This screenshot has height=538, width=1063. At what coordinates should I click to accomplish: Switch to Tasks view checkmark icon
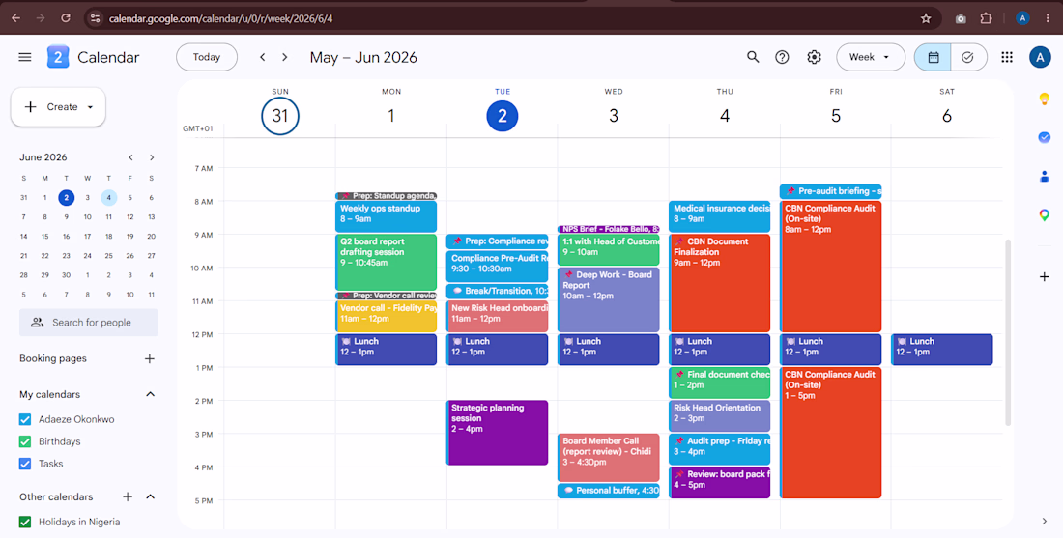click(x=968, y=58)
